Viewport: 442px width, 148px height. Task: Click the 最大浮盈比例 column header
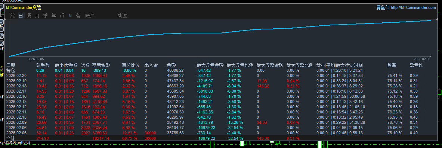point(300,65)
